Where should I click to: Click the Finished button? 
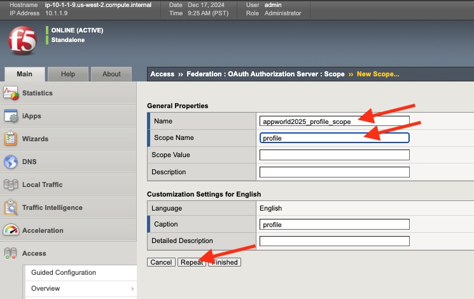click(x=225, y=262)
